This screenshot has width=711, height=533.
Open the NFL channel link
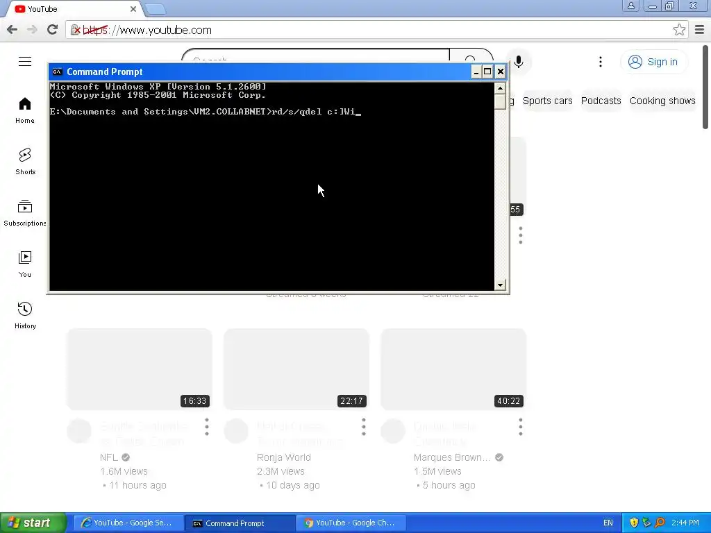tap(109, 457)
